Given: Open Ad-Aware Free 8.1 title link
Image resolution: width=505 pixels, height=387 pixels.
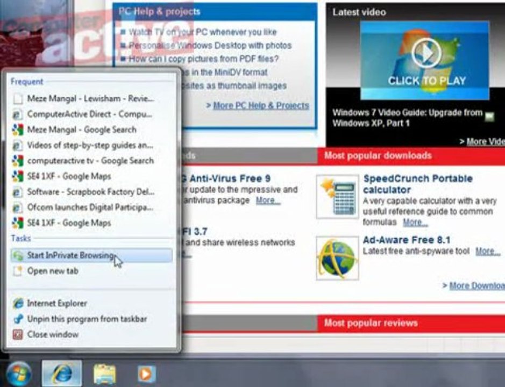Looking at the screenshot, I should tap(407, 240).
